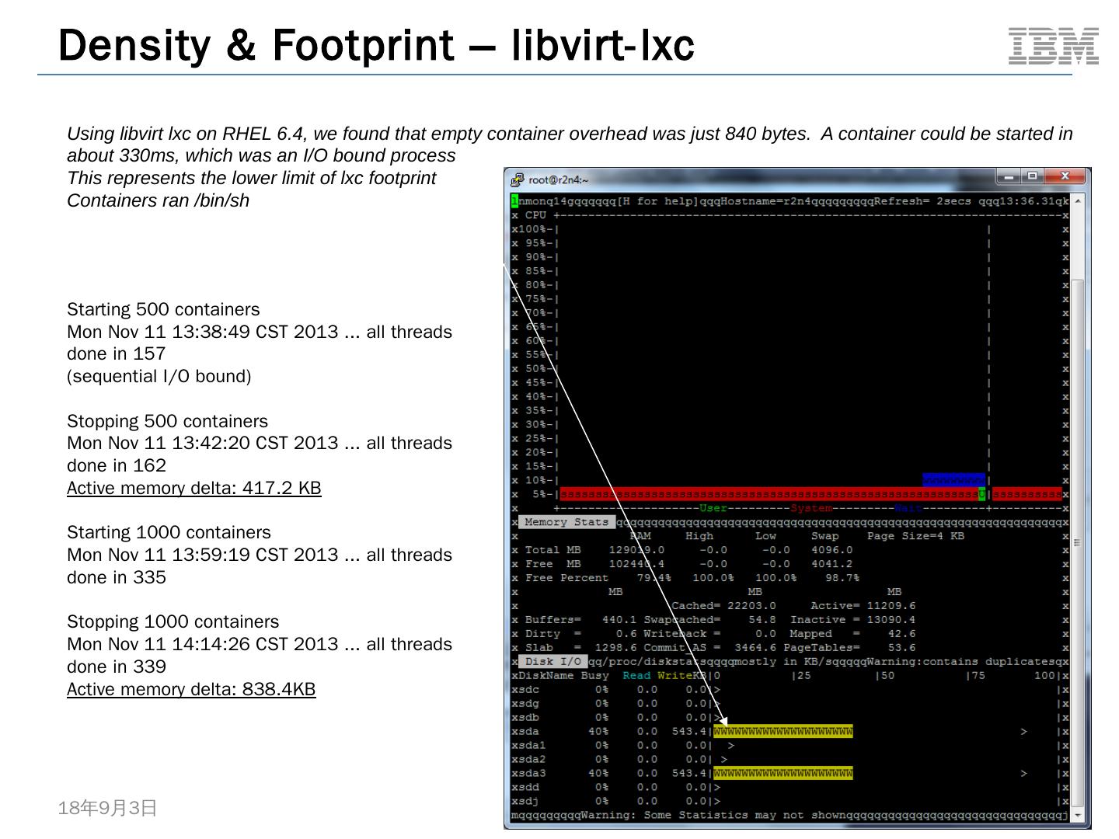1119x839 pixels.
Task: Click the yellow write bar for sda3
Action: (x=783, y=774)
